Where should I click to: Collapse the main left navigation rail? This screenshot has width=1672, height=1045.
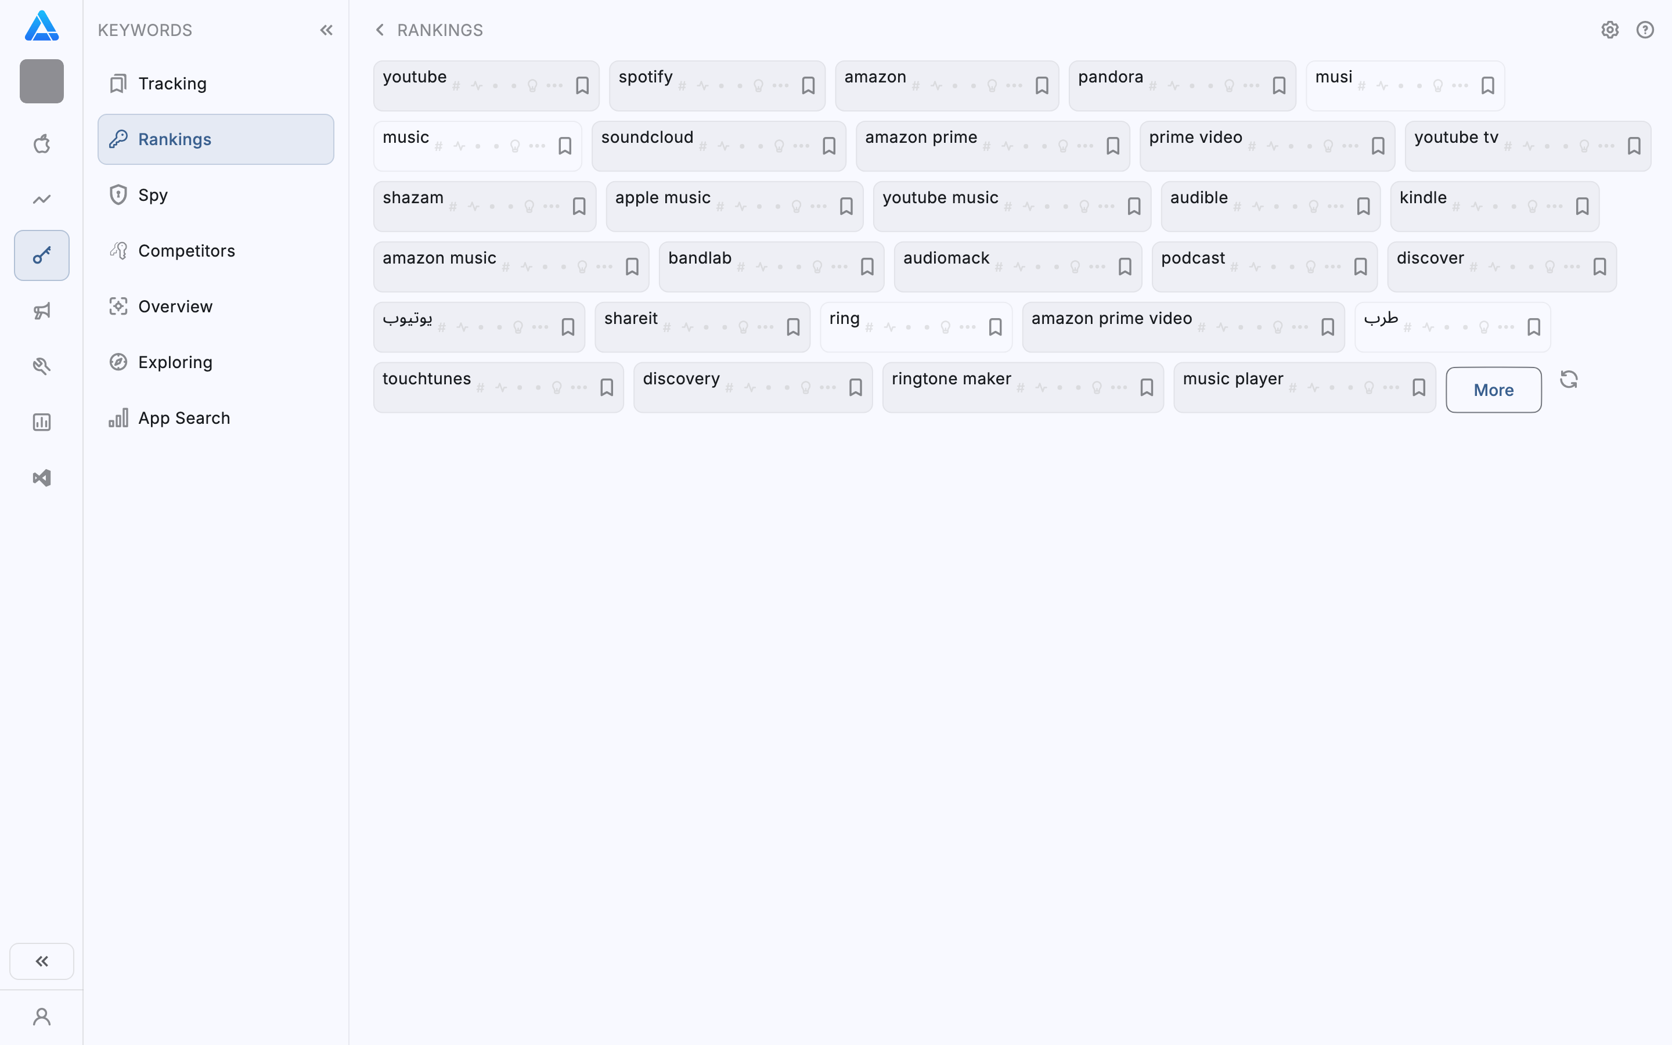[41, 961]
